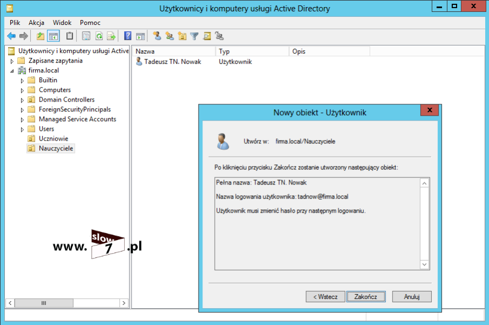489x325 pixels.
Task: Click the create new group icon
Action: pyautogui.click(x=169, y=36)
